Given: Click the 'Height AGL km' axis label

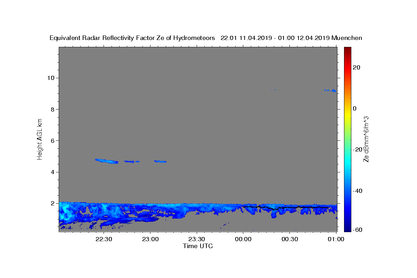Looking at the screenshot, I should [40, 139].
